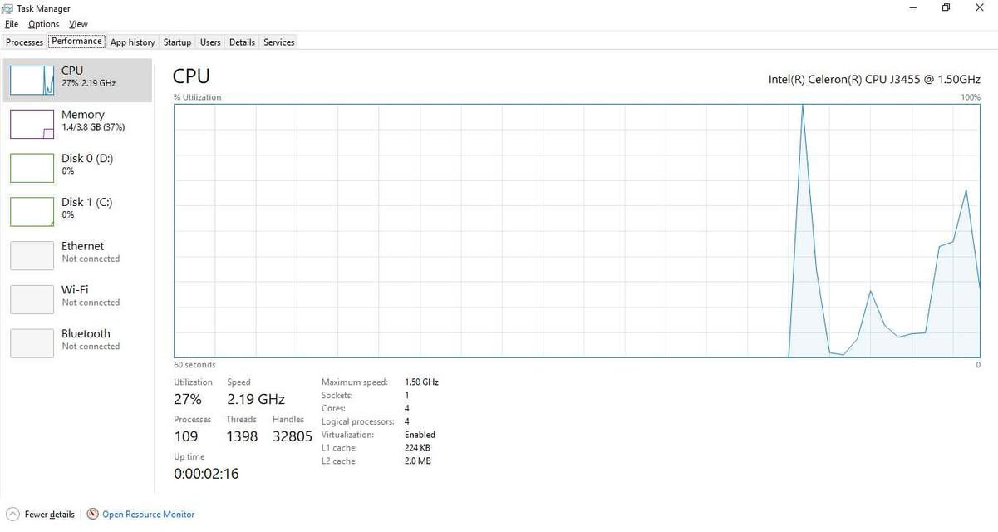Click the L2 cache 2.0 MB value
998x532 pixels.
[x=418, y=461]
